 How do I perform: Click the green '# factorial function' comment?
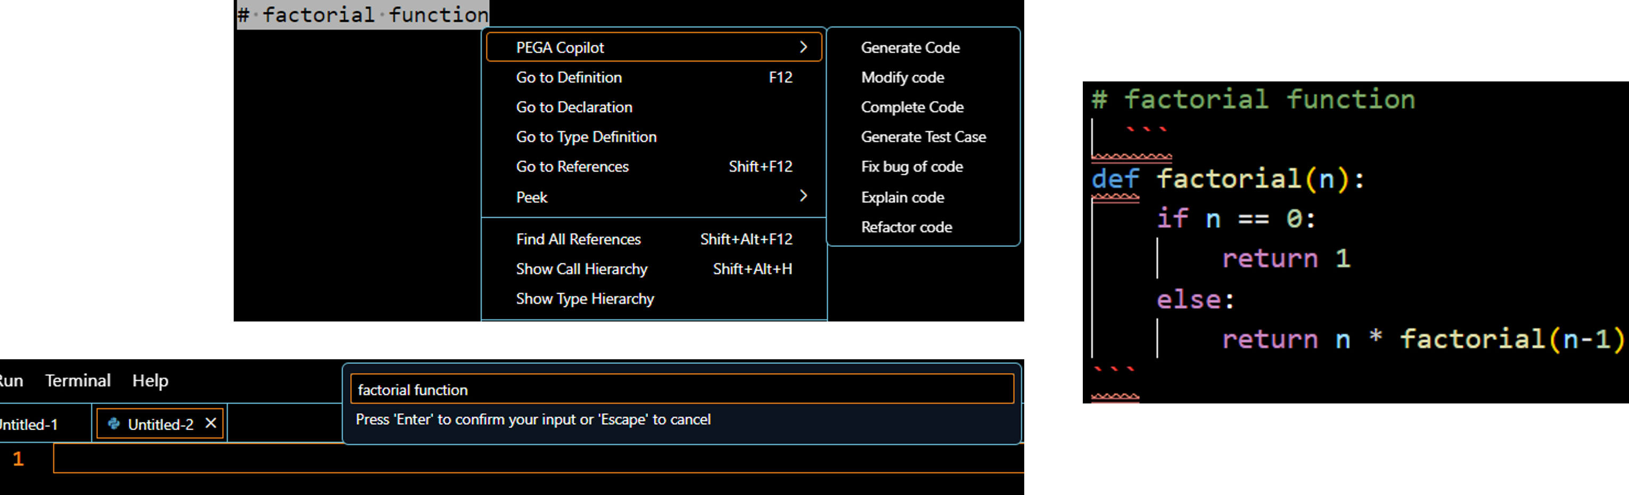[x=1253, y=99]
